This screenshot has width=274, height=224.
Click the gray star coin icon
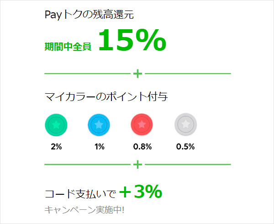[185, 124]
